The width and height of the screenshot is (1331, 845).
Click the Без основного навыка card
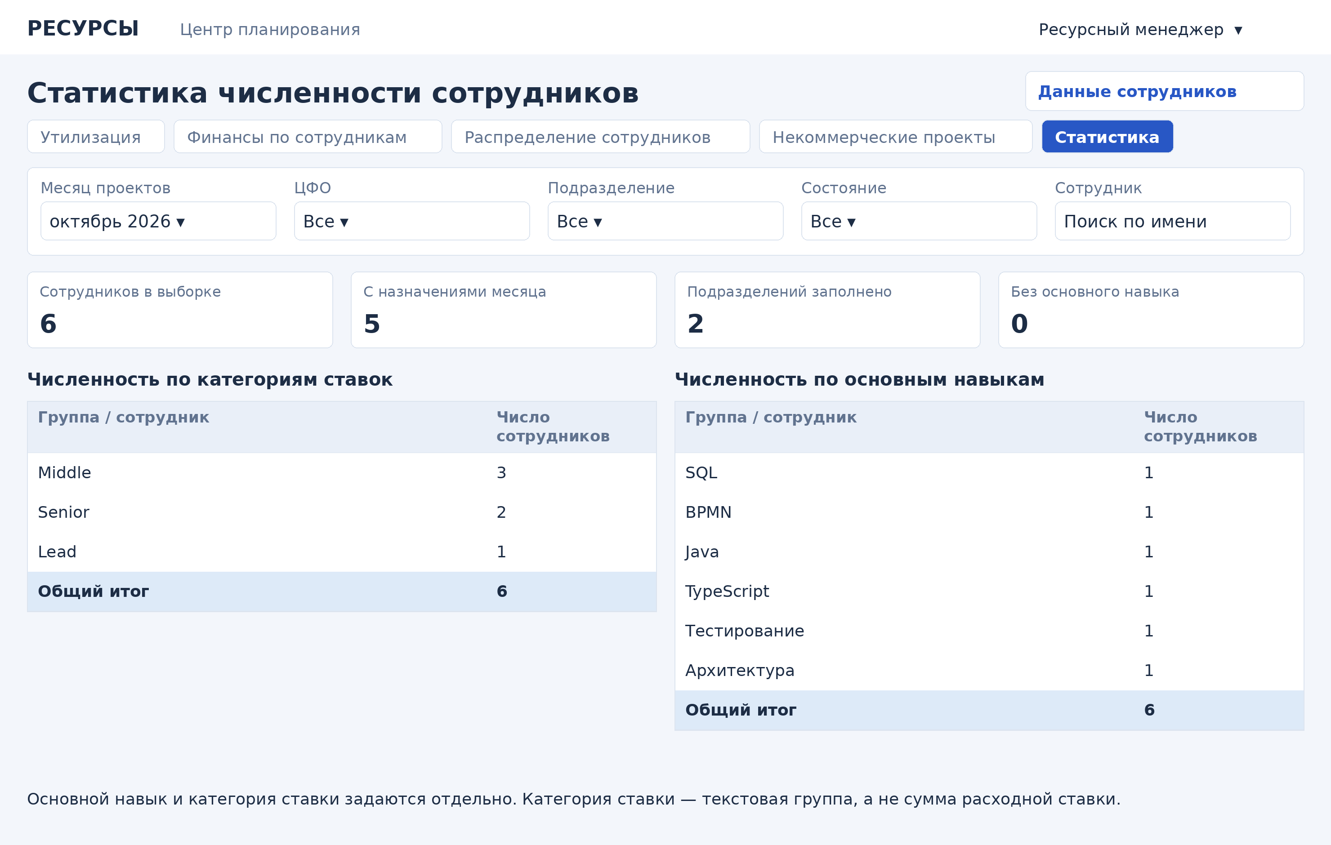pos(1151,310)
